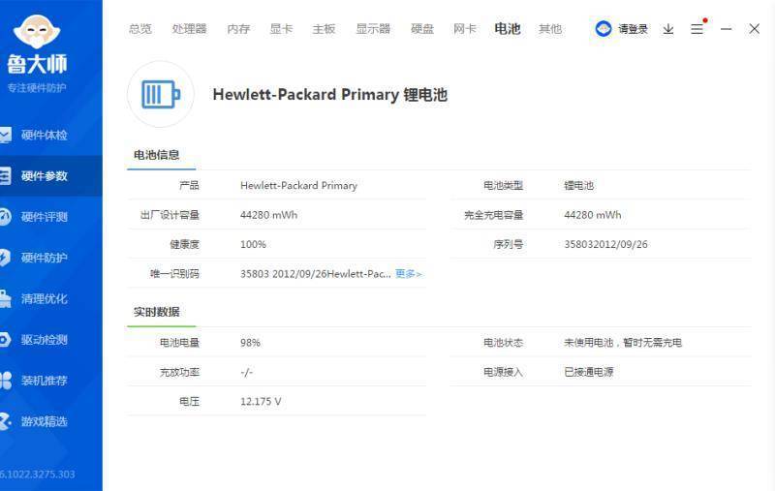775x491 pixels.
Task: Switch to the 网卡 tab
Action: click(465, 29)
